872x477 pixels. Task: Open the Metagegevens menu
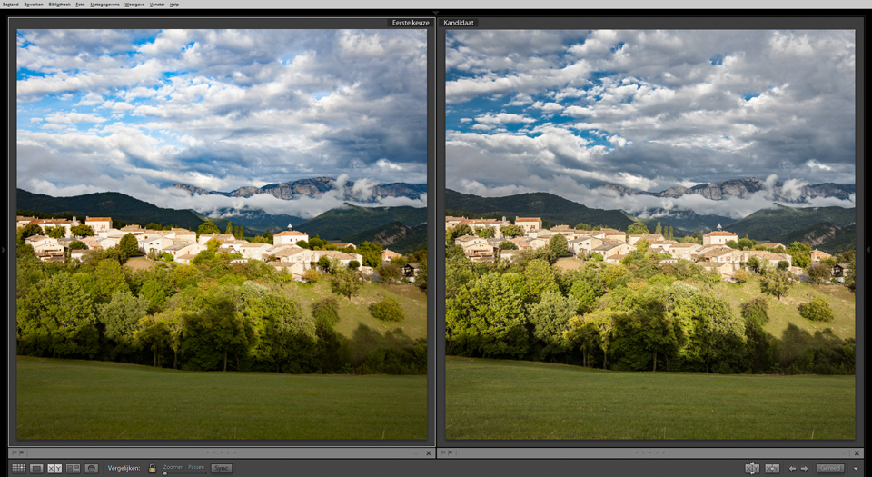click(x=104, y=5)
